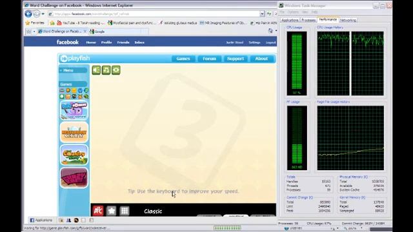Open the Playfish Games button
The height and width of the screenshot is (232, 413).
[183, 59]
